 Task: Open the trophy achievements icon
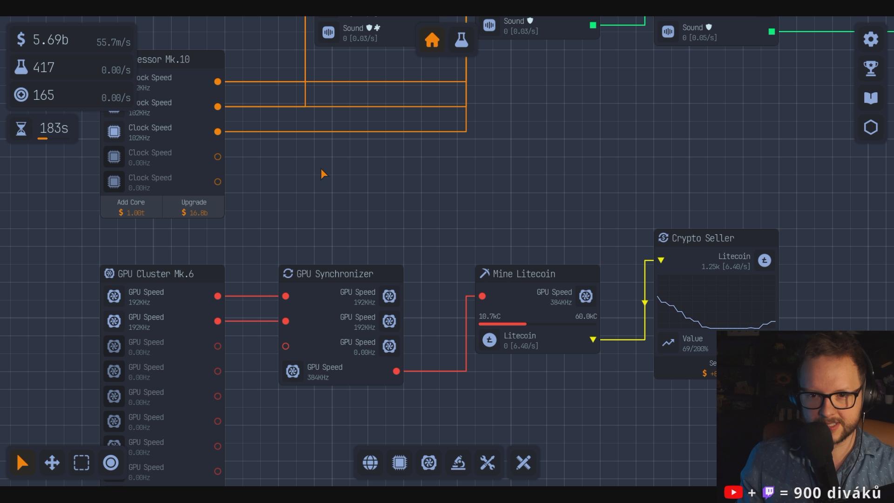coord(870,68)
